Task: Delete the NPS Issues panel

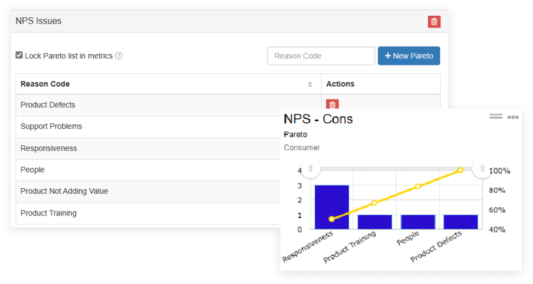Action: pos(434,22)
